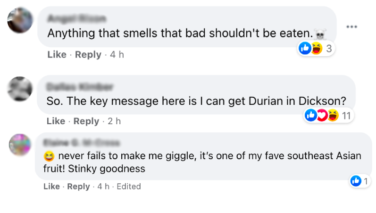376x213 pixels.
Task: Open third commenter's profile picture
Action: click(20, 145)
